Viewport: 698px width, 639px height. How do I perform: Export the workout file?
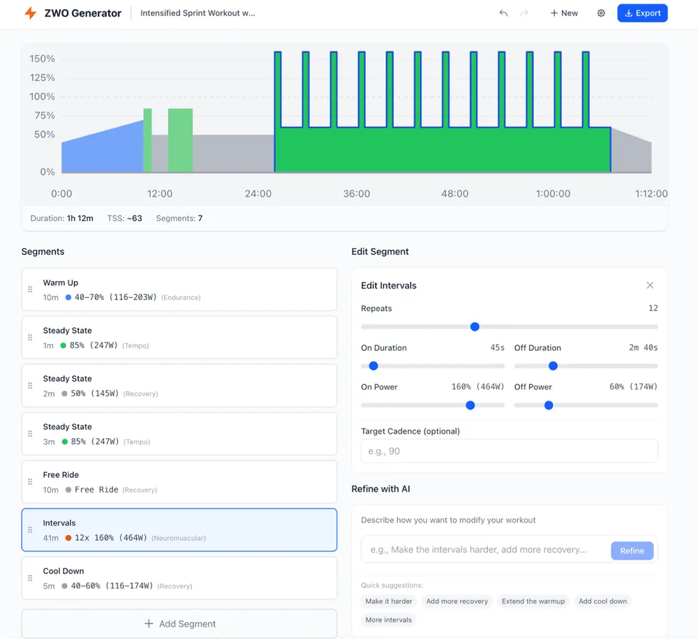click(642, 13)
